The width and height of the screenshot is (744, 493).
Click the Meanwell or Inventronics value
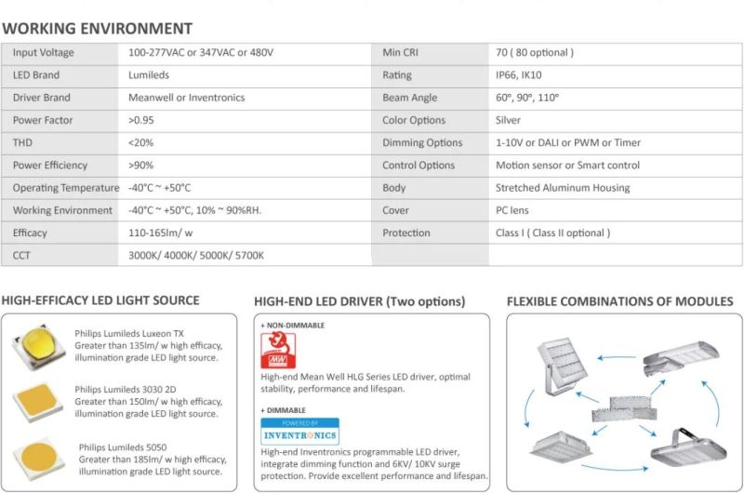click(x=187, y=98)
